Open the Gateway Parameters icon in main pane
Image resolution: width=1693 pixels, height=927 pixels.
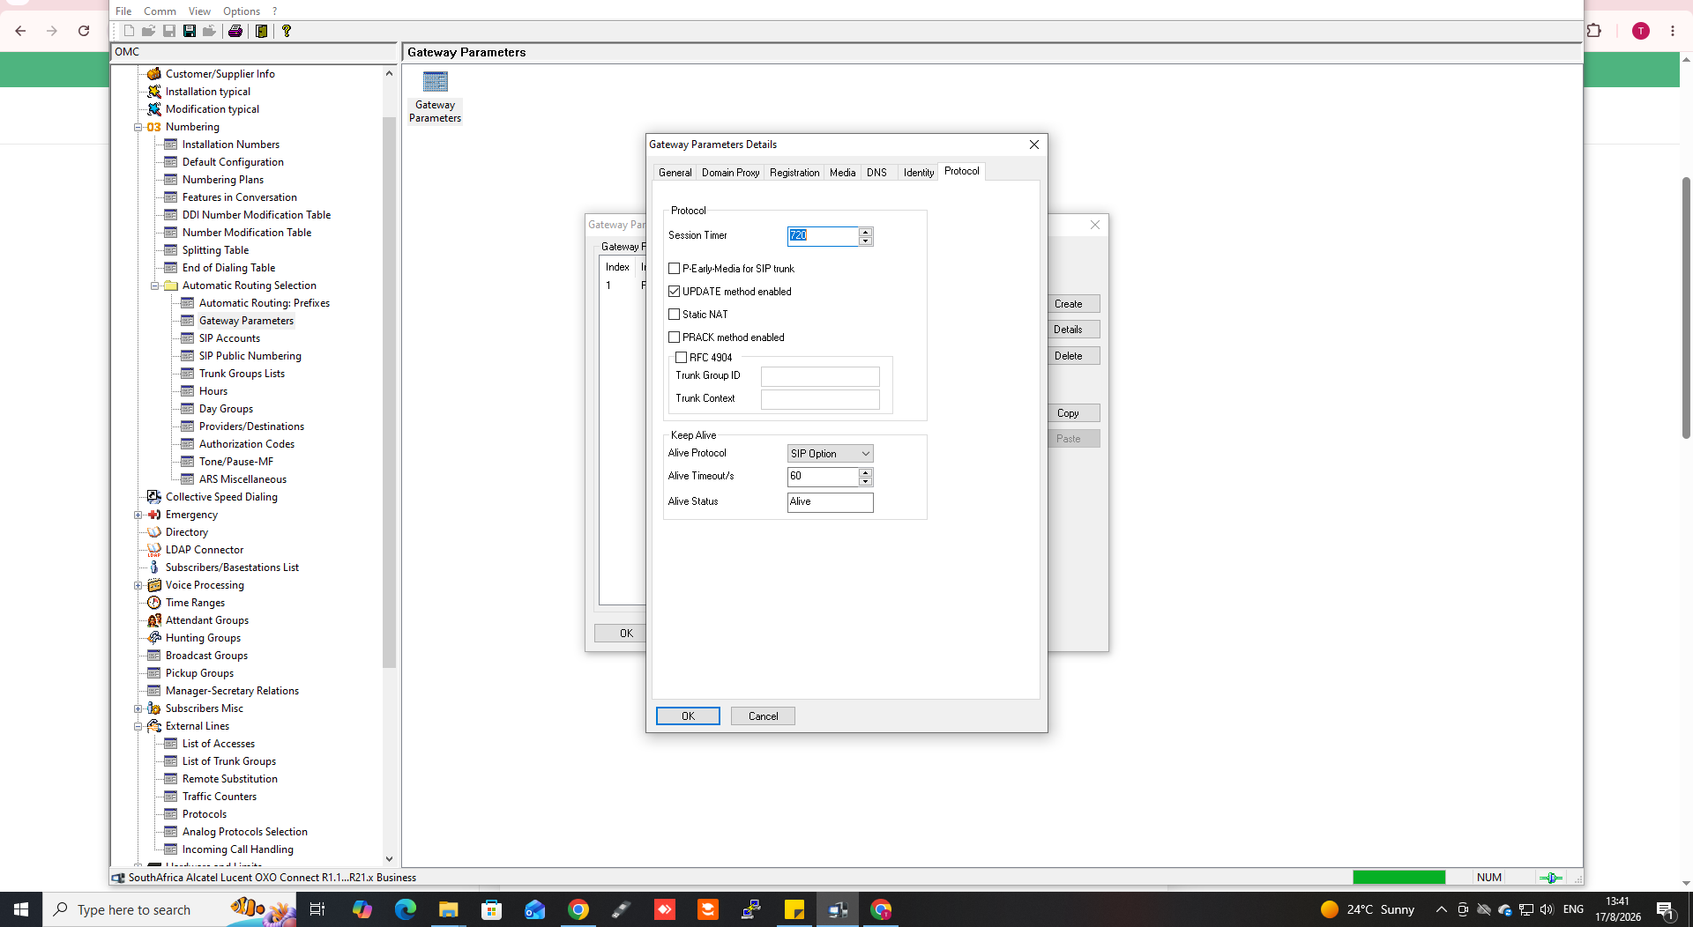click(x=436, y=97)
